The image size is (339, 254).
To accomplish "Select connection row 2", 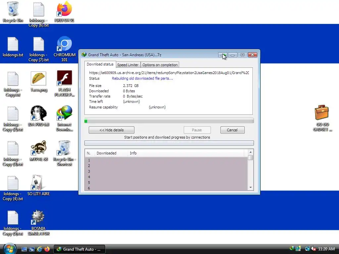I will [x=166, y=166].
